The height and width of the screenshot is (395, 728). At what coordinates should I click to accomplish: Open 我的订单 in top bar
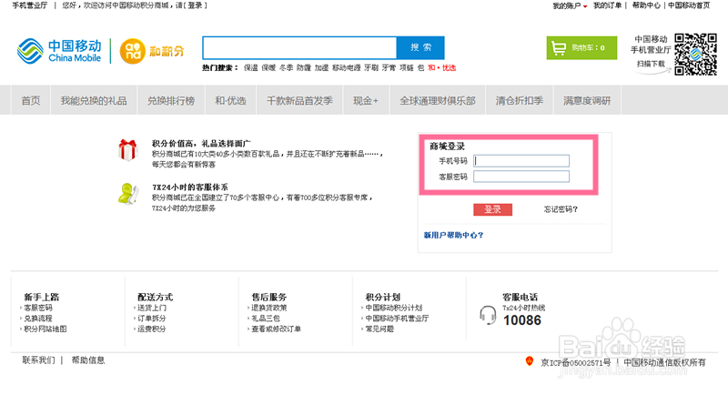pyautogui.click(x=607, y=5)
